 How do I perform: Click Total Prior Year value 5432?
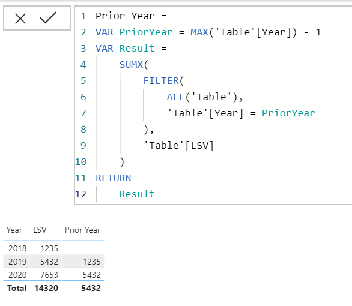click(91, 288)
